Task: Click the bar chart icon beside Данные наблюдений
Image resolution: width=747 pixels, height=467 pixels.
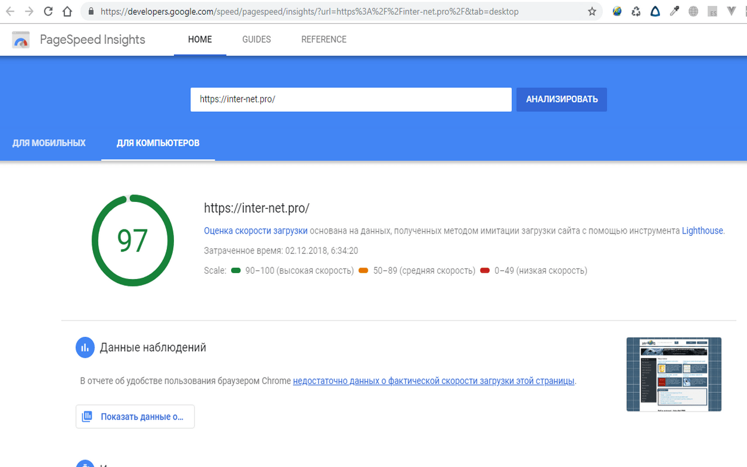Action: [85, 347]
